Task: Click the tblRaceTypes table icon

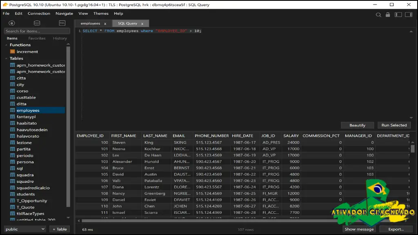Action: coord(13,213)
